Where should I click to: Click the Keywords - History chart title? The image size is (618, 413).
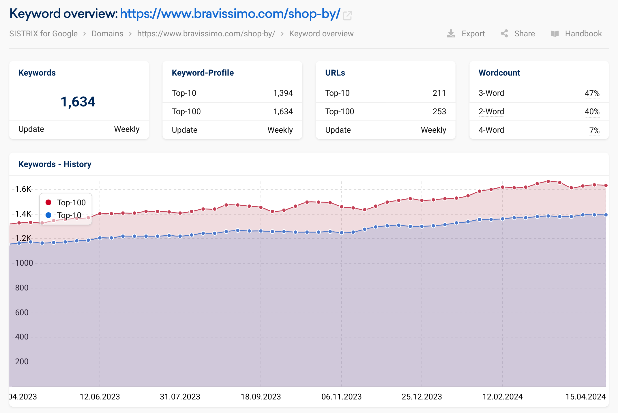point(55,164)
